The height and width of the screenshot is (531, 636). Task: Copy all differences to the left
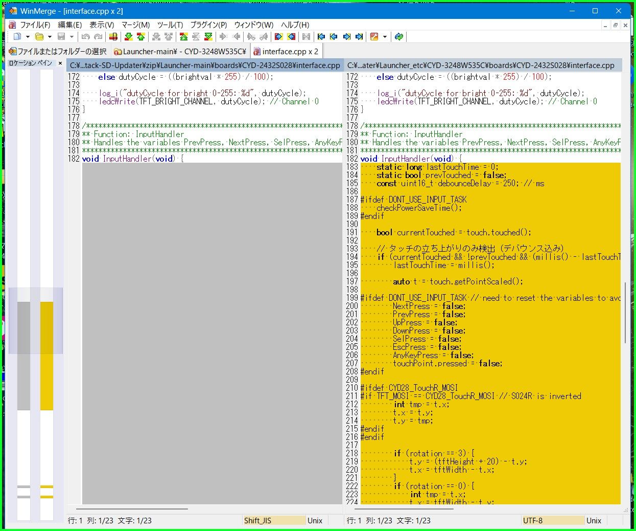(291, 37)
